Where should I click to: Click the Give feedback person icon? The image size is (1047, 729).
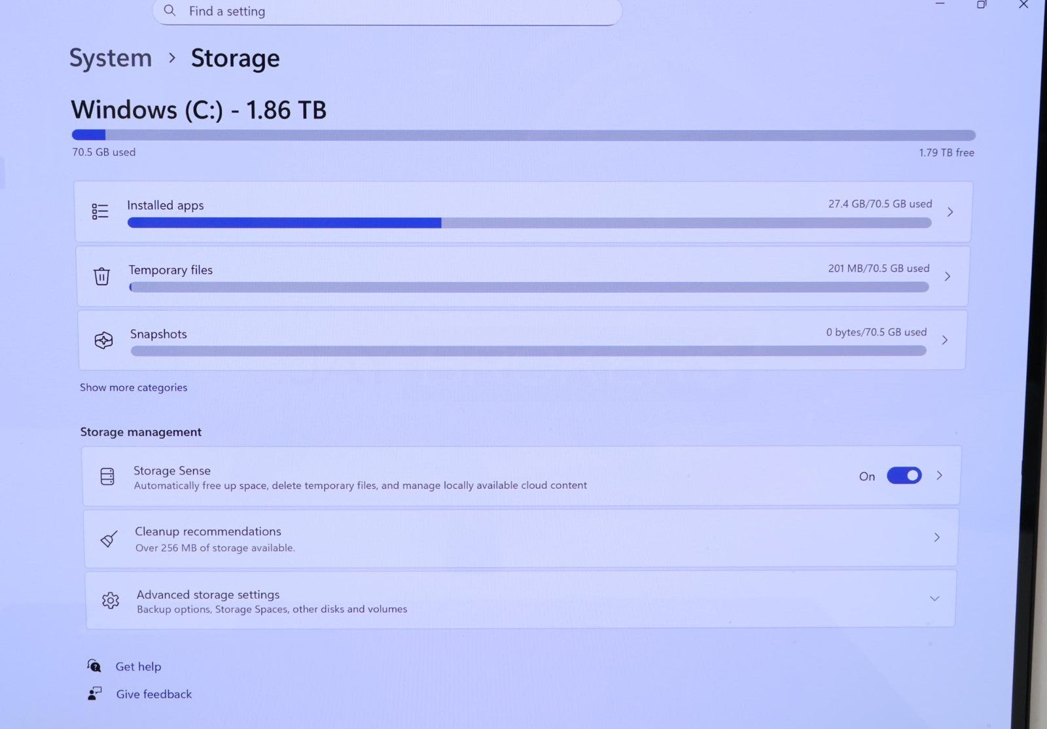95,694
